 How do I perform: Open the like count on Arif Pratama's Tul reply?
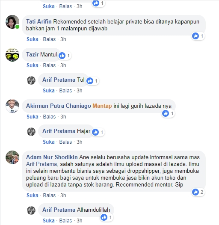coord(93,81)
